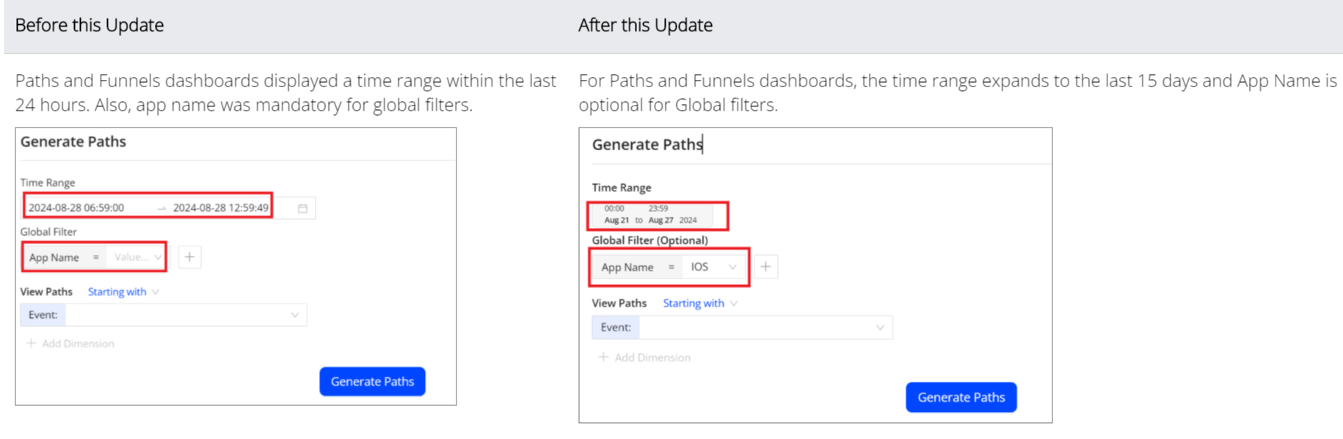Image resolution: width=1343 pixels, height=439 pixels.
Task: Click the right Generate Paths button
Action: pyautogui.click(x=961, y=397)
